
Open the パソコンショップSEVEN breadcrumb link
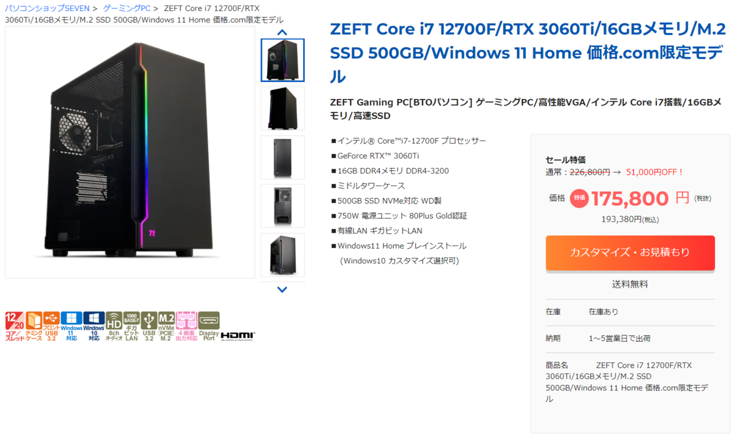click(47, 8)
